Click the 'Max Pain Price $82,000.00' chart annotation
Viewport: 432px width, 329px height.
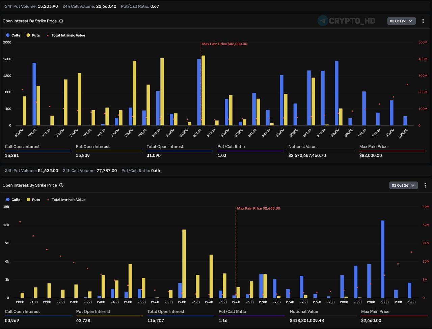point(224,44)
